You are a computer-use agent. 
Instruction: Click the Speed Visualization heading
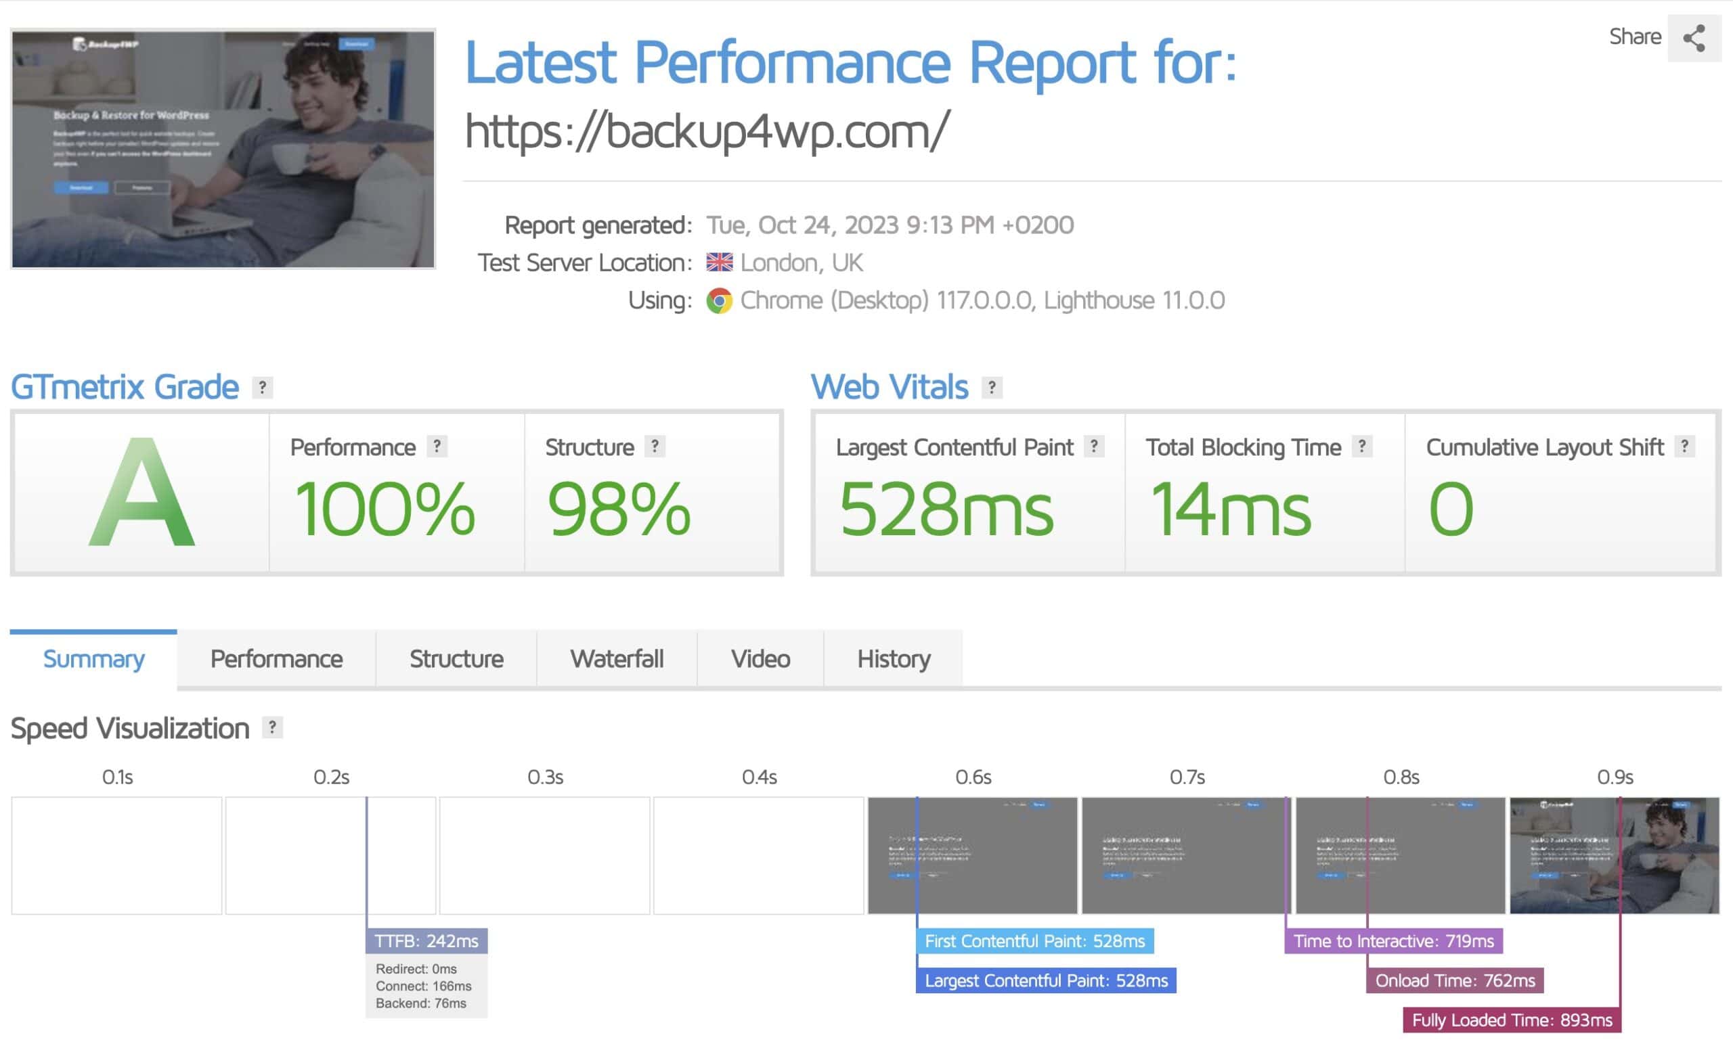coord(130,728)
